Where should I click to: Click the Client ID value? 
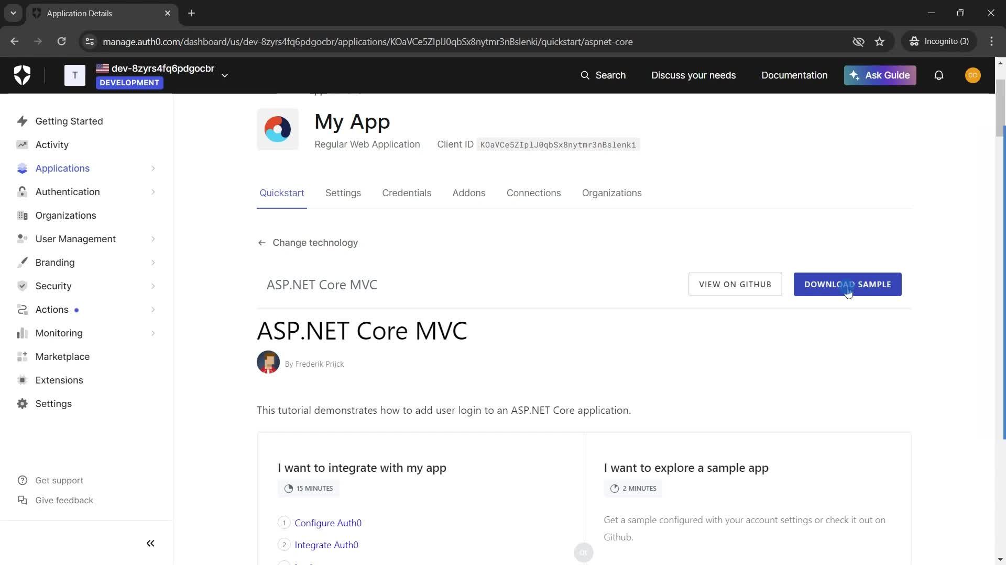(558, 145)
